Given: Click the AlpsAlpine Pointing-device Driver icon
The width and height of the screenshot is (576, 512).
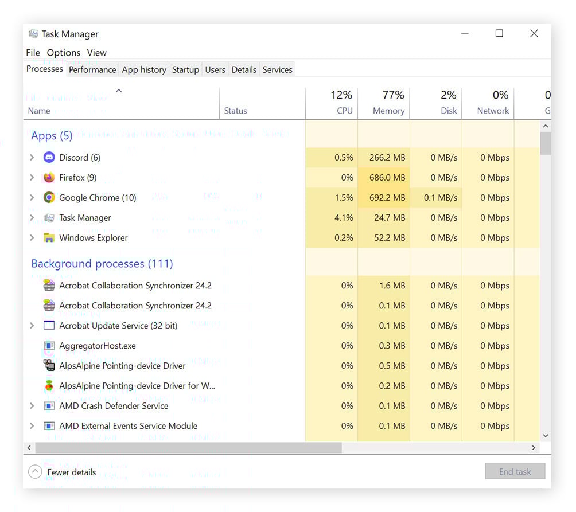Looking at the screenshot, I should point(48,365).
